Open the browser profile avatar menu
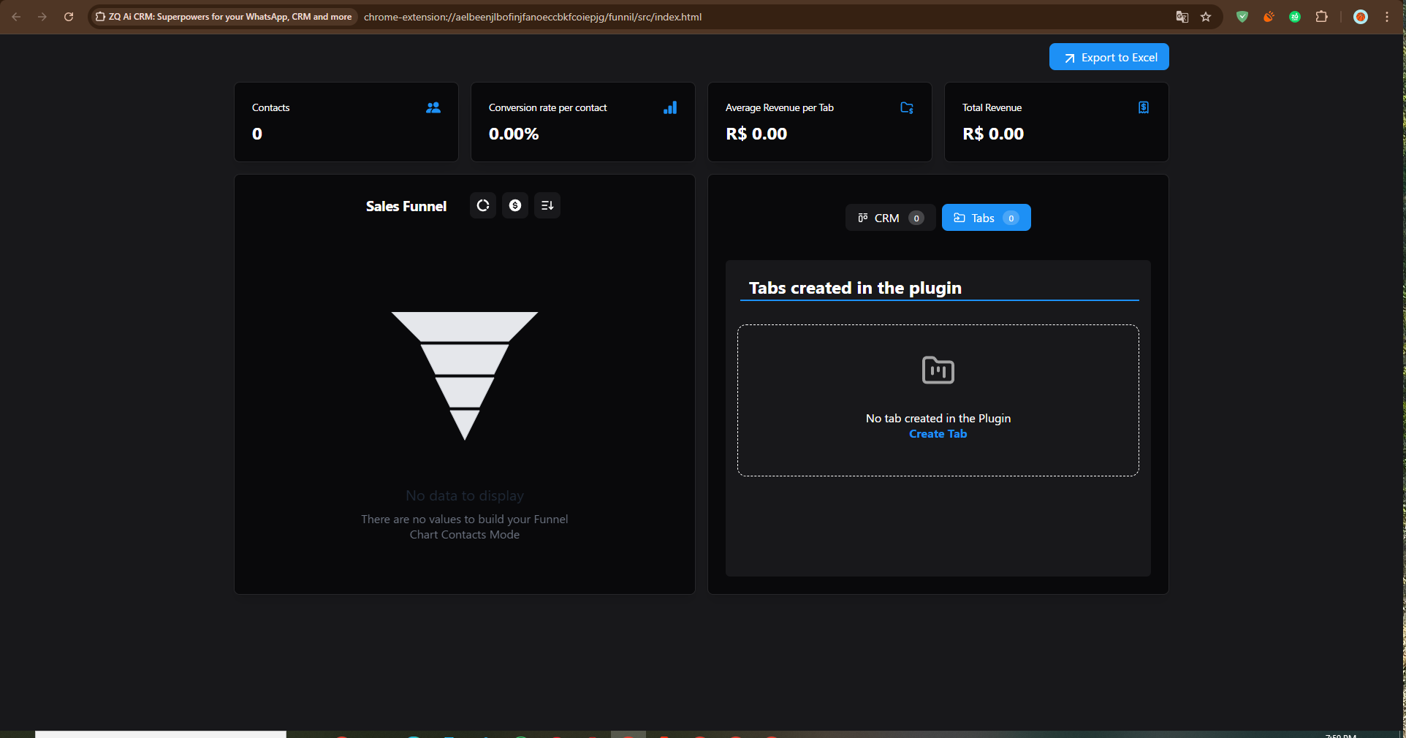1406x738 pixels. [1360, 16]
